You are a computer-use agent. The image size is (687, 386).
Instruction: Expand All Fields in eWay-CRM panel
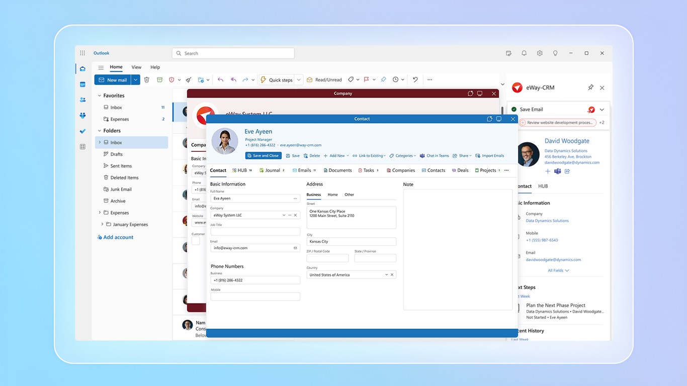pyautogui.click(x=558, y=270)
